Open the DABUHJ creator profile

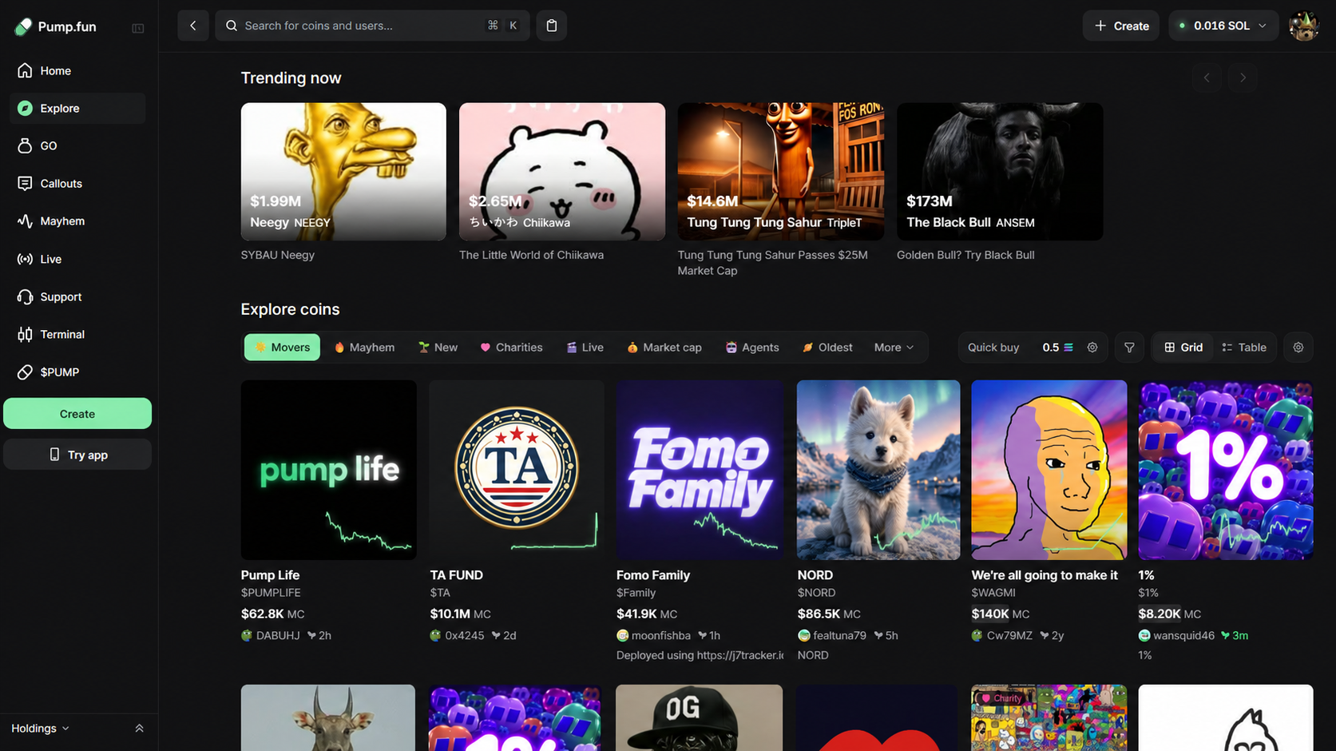pyautogui.click(x=271, y=635)
